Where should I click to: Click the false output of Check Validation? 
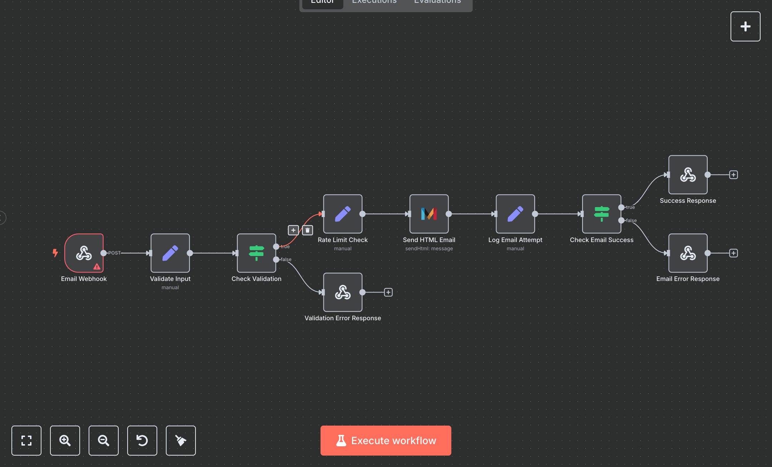pyautogui.click(x=276, y=259)
